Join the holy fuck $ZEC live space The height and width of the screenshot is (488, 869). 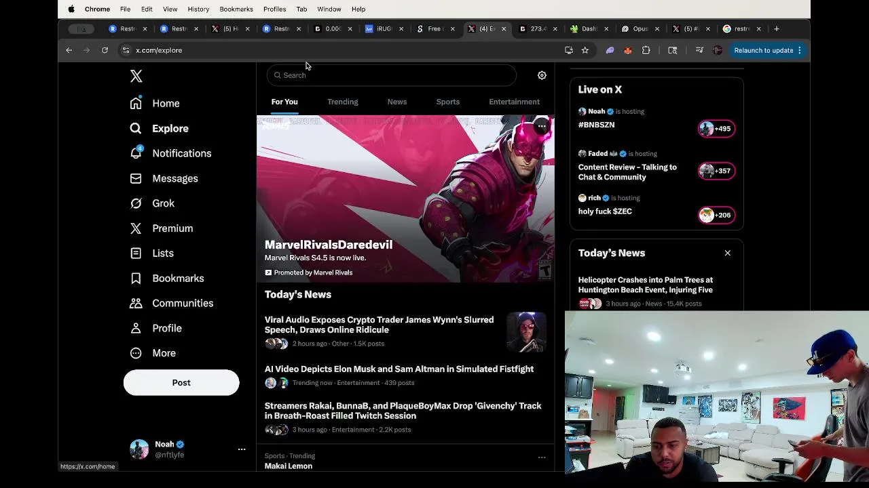(605, 211)
